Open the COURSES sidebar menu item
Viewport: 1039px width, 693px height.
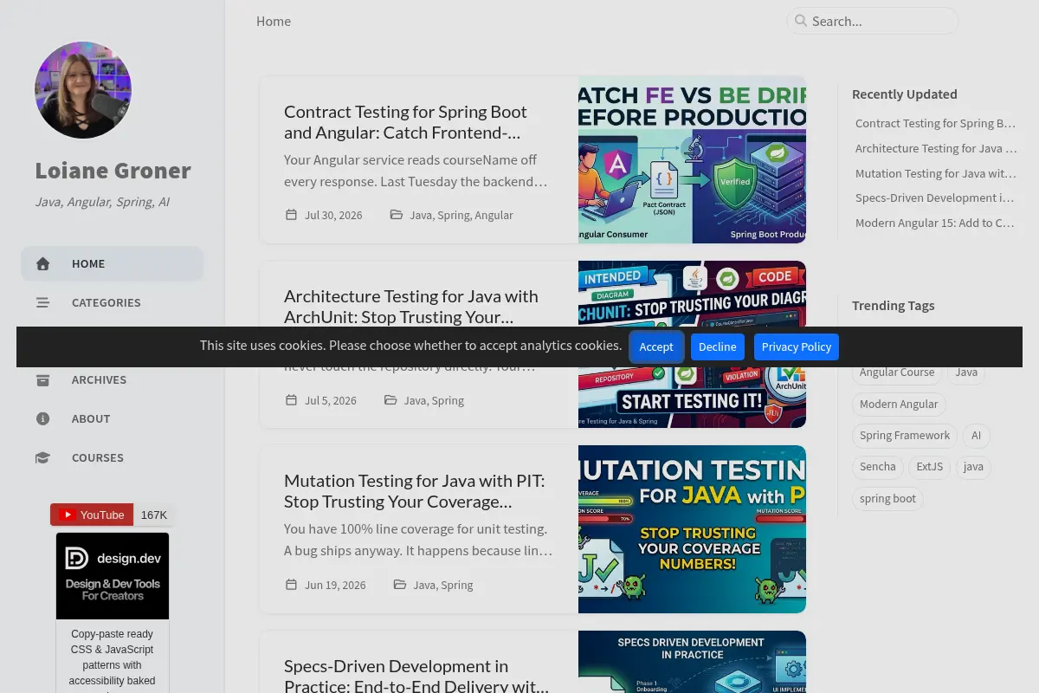click(x=113, y=457)
